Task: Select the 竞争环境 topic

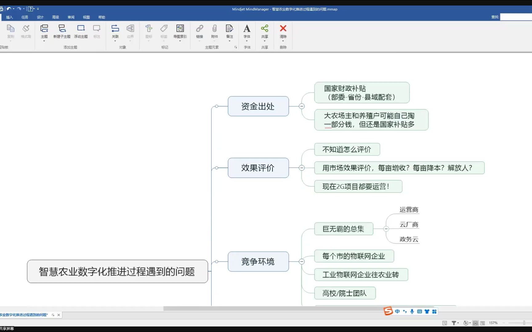Action: [x=258, y=262]
